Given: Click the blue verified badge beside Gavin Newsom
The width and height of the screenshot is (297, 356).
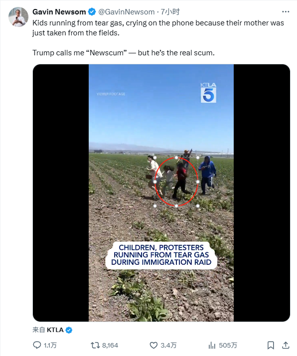Looking at the screenshot, I should [92, 12].
